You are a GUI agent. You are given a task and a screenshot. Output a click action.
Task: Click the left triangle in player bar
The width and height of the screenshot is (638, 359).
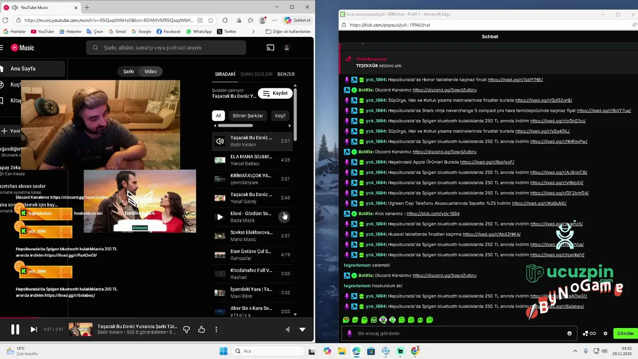(x=288, y=330)
